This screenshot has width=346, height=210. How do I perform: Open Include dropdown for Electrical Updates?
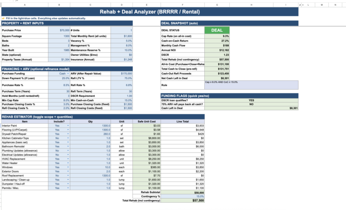click(68, 155)
